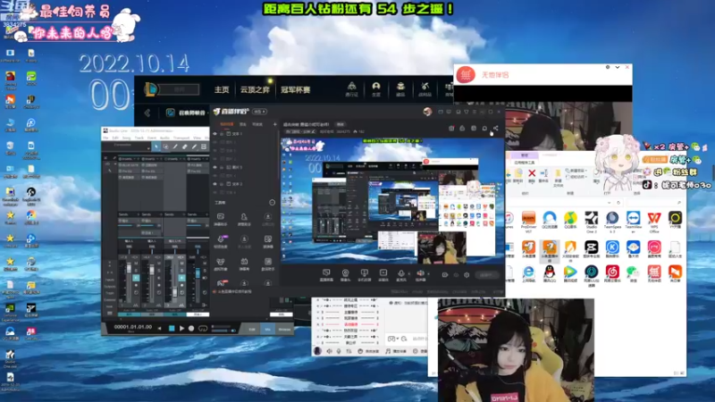Select the WPS Office shortcut in Explorer
Image resolution: width=715 pixels, height=402 pixels.
[x=654, y=222]
